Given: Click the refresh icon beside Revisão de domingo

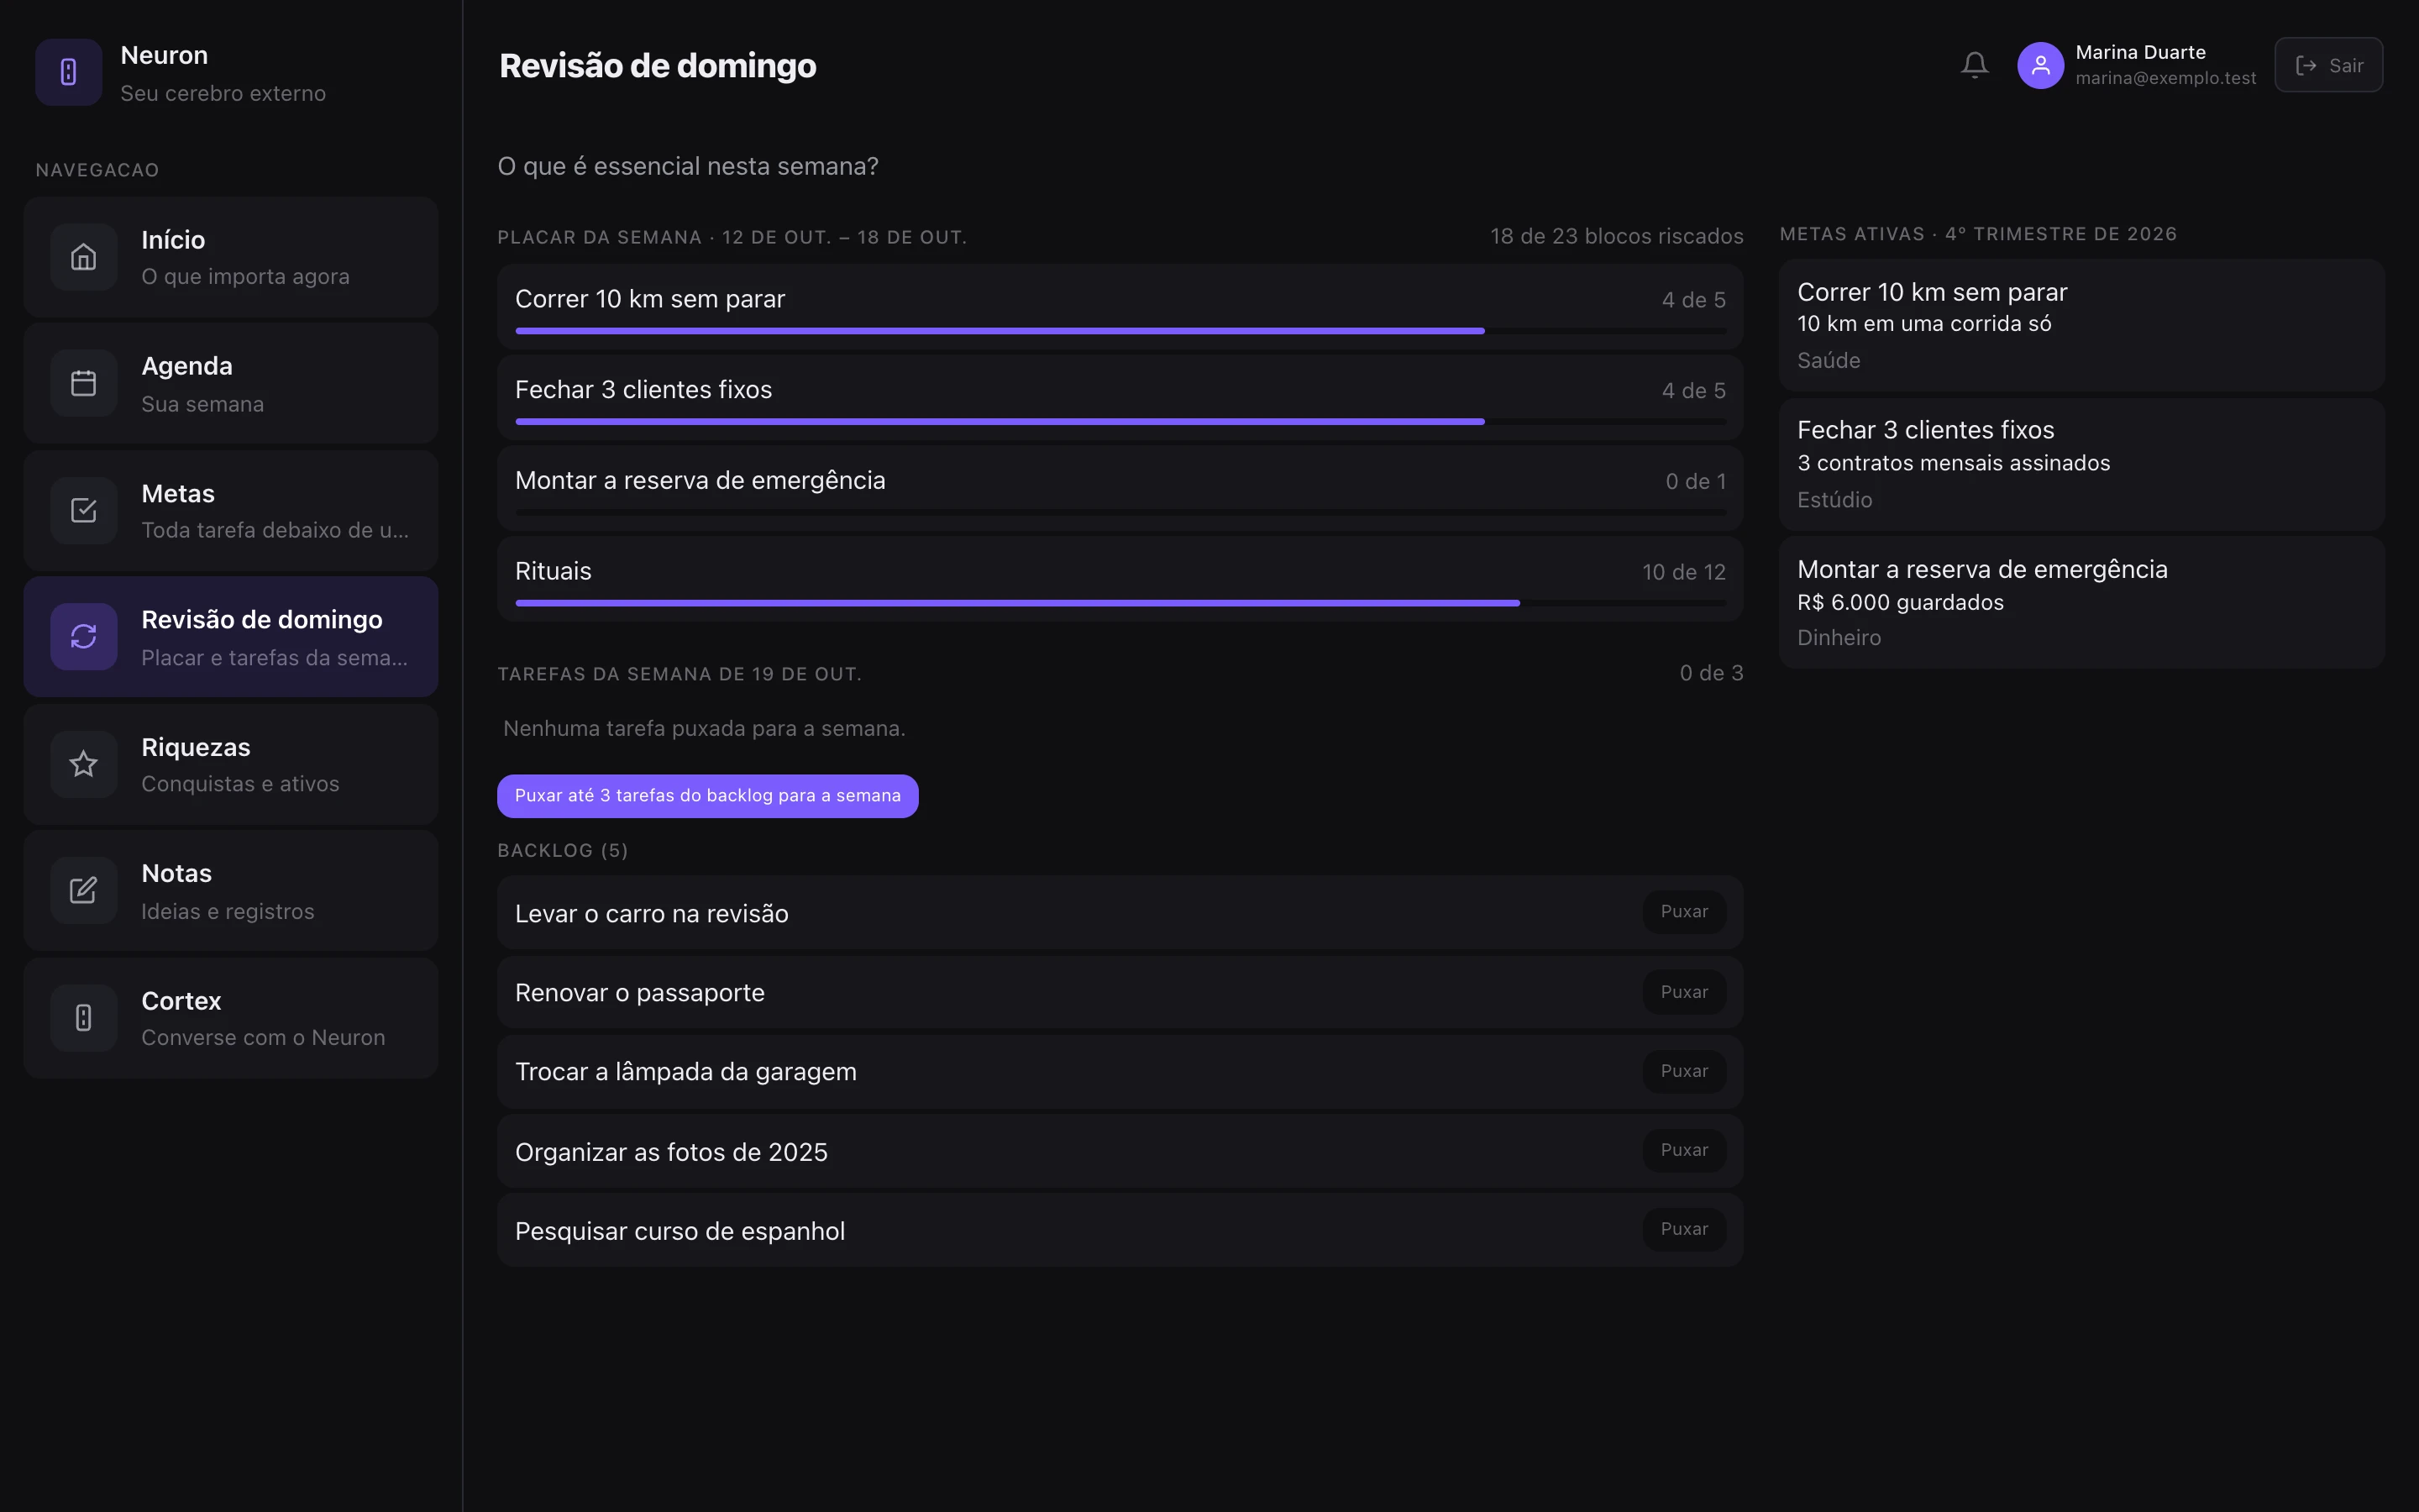Looking at the screenshot, I should point(84,636).
